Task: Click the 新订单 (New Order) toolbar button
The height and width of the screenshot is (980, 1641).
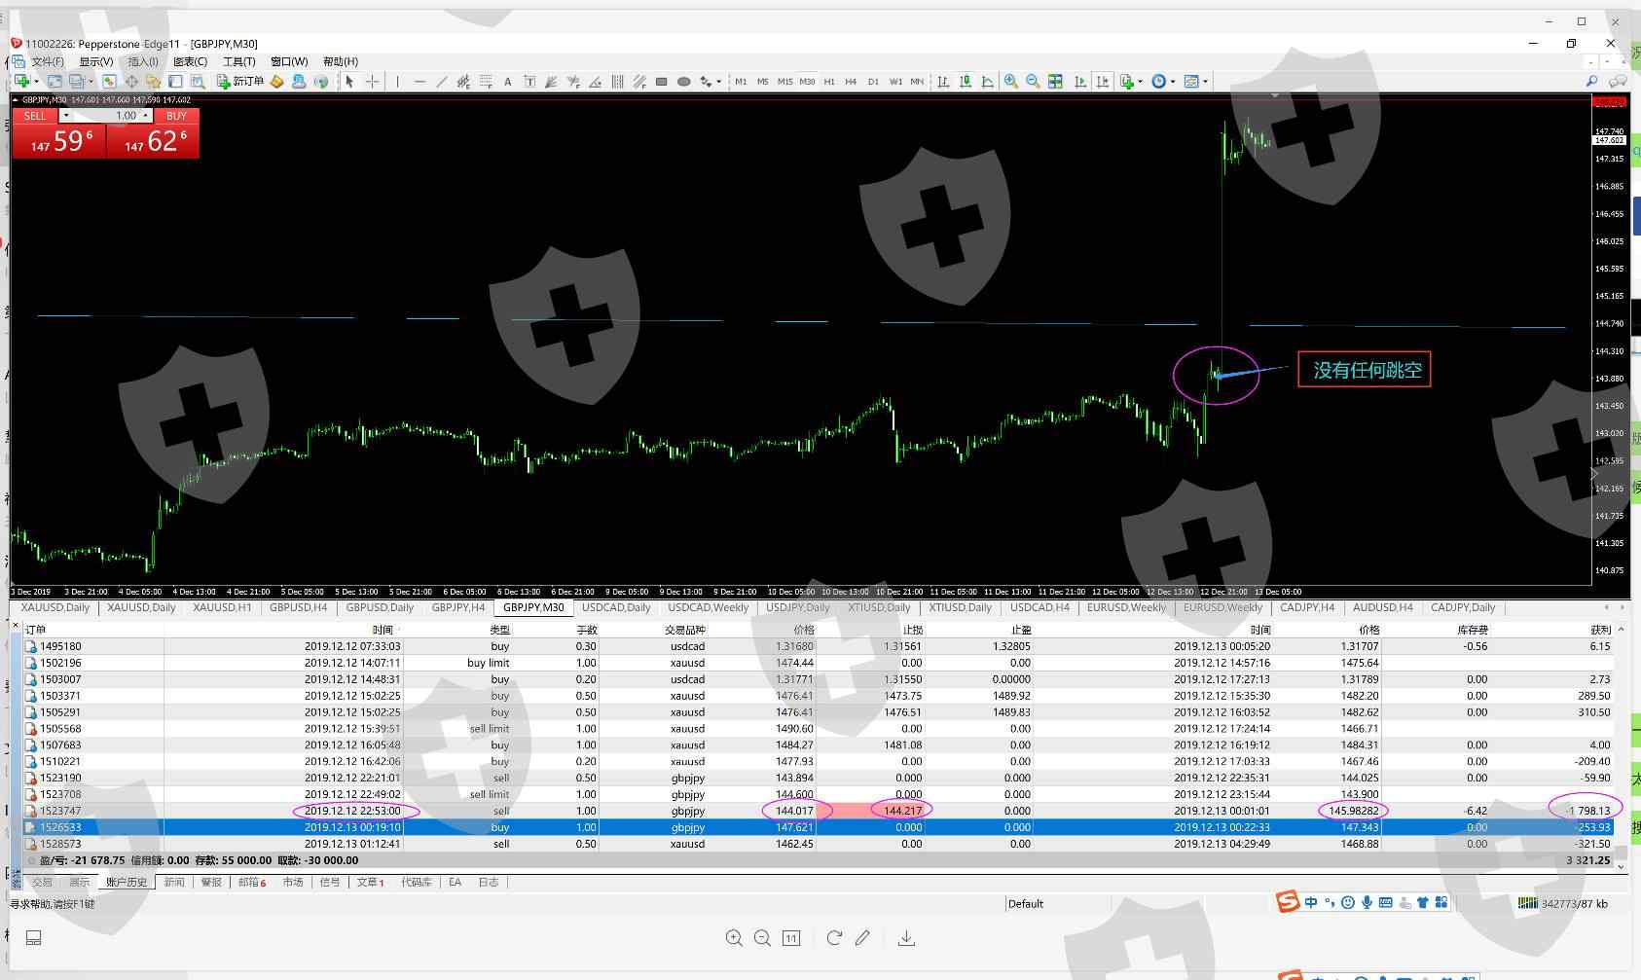Action: pos(239,82)
